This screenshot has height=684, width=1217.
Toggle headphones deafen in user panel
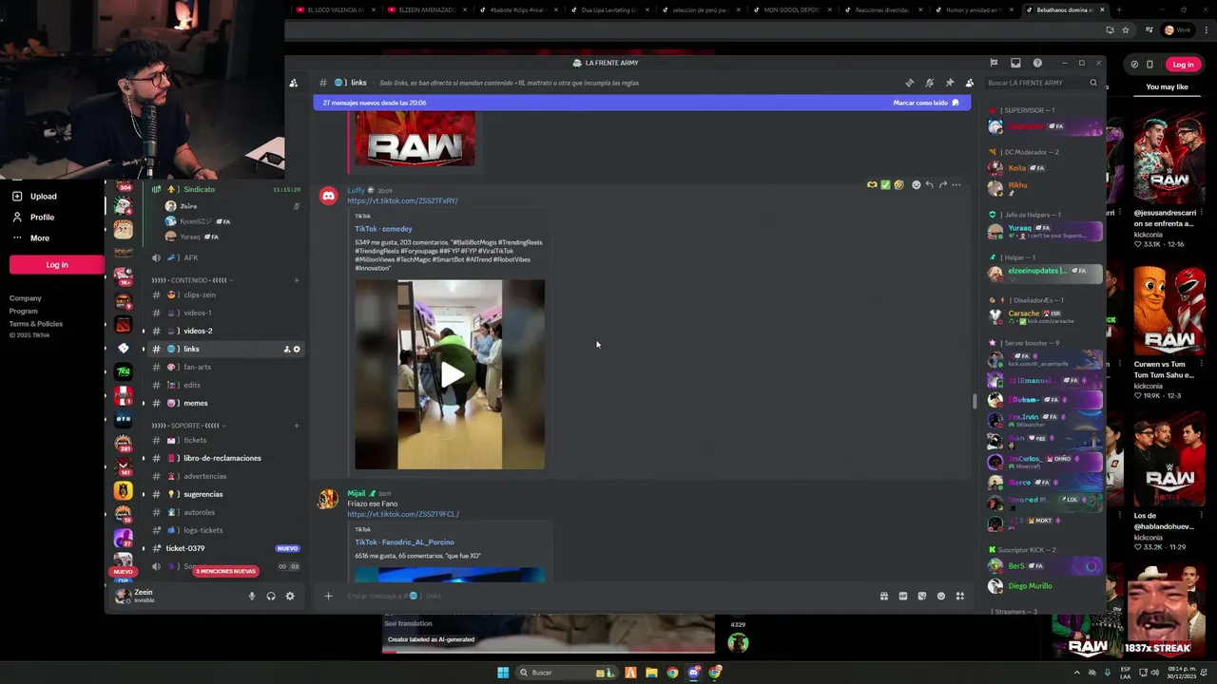[x=271, y=596]
